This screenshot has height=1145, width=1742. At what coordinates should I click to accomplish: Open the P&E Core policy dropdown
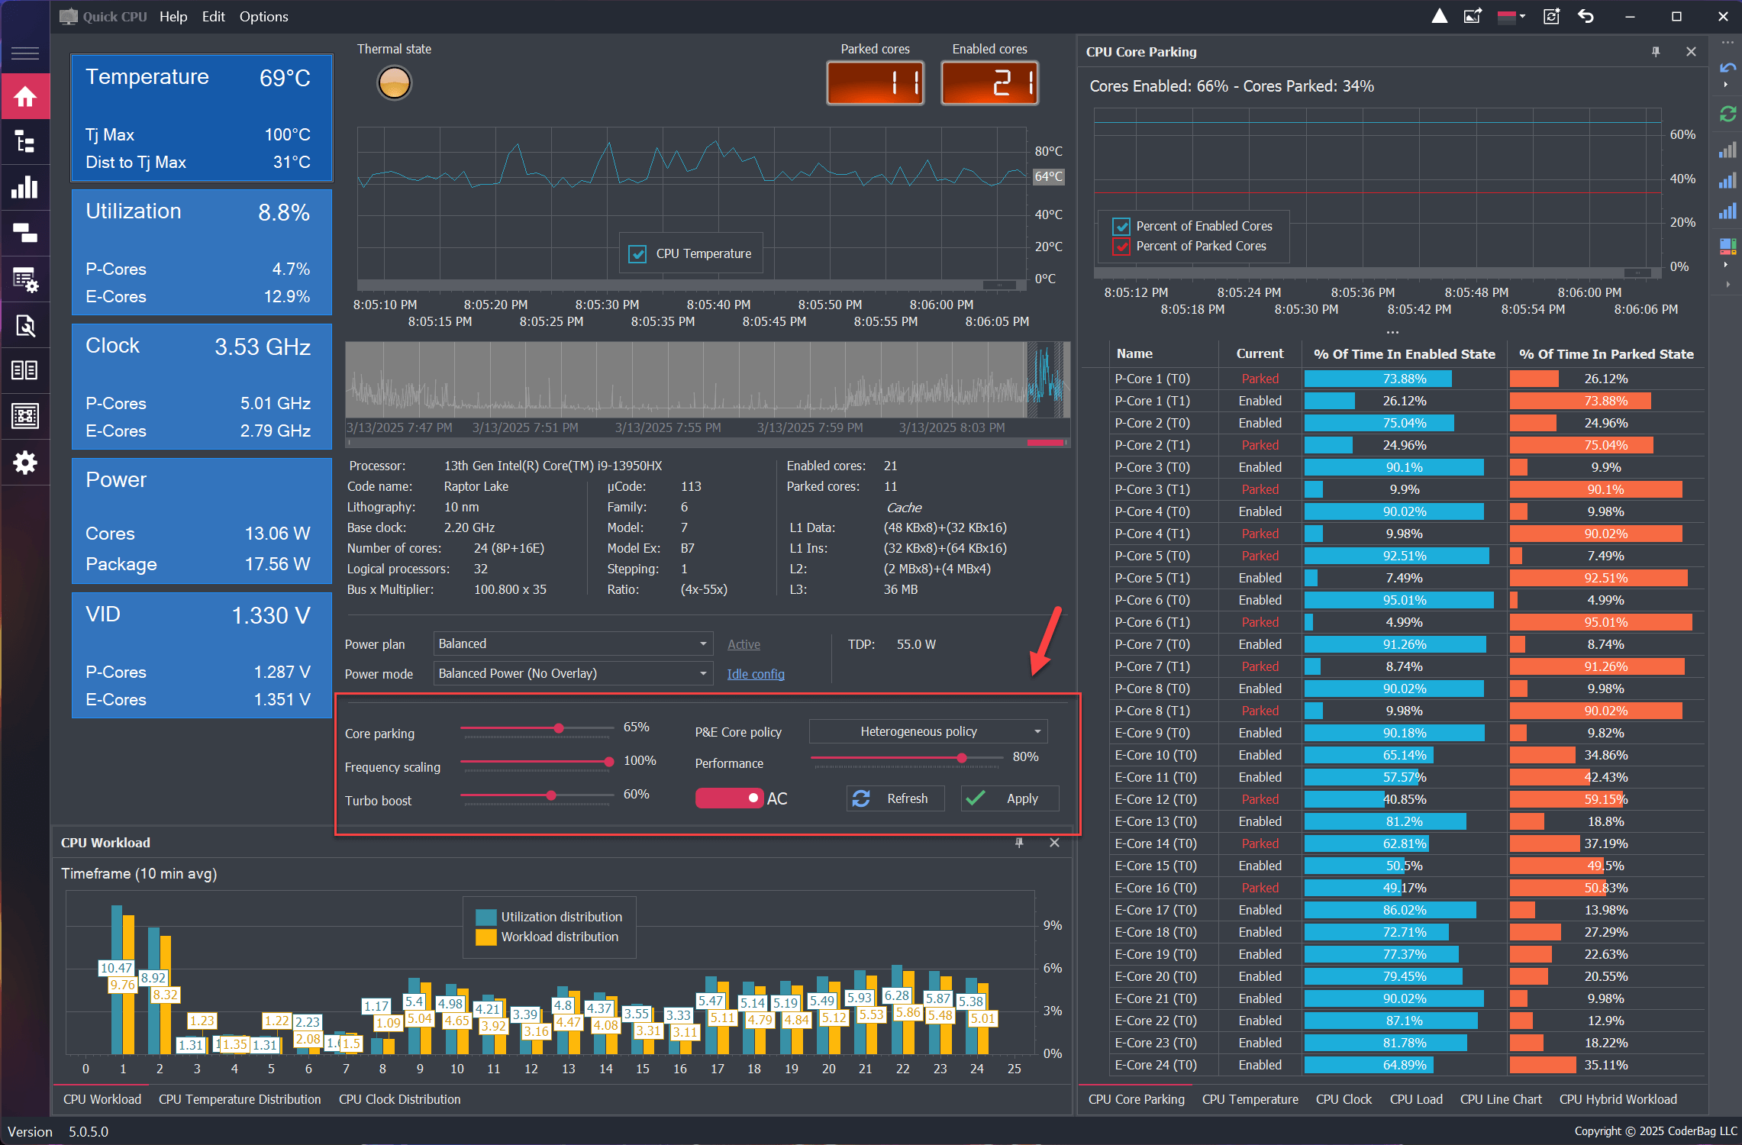tap(928, 731)
